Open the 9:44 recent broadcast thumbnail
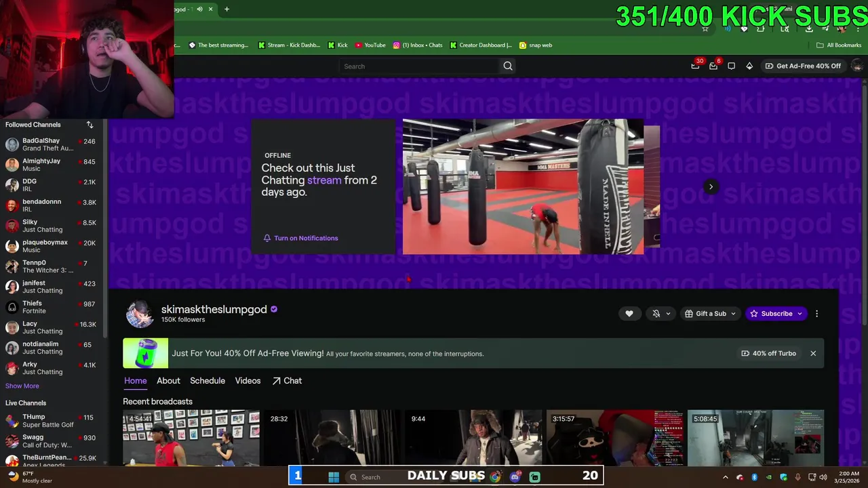868x488 pixels. 473,438
